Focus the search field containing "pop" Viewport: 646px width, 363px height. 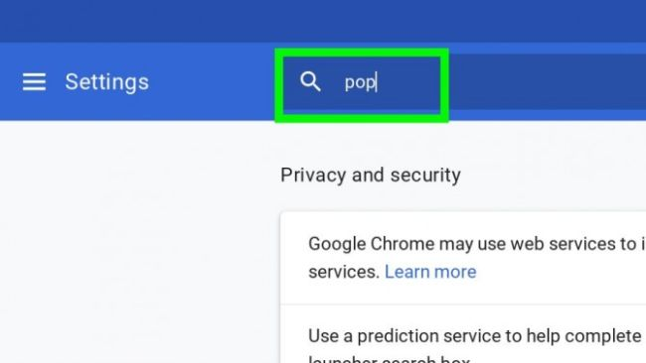click(x=362, y=83)
